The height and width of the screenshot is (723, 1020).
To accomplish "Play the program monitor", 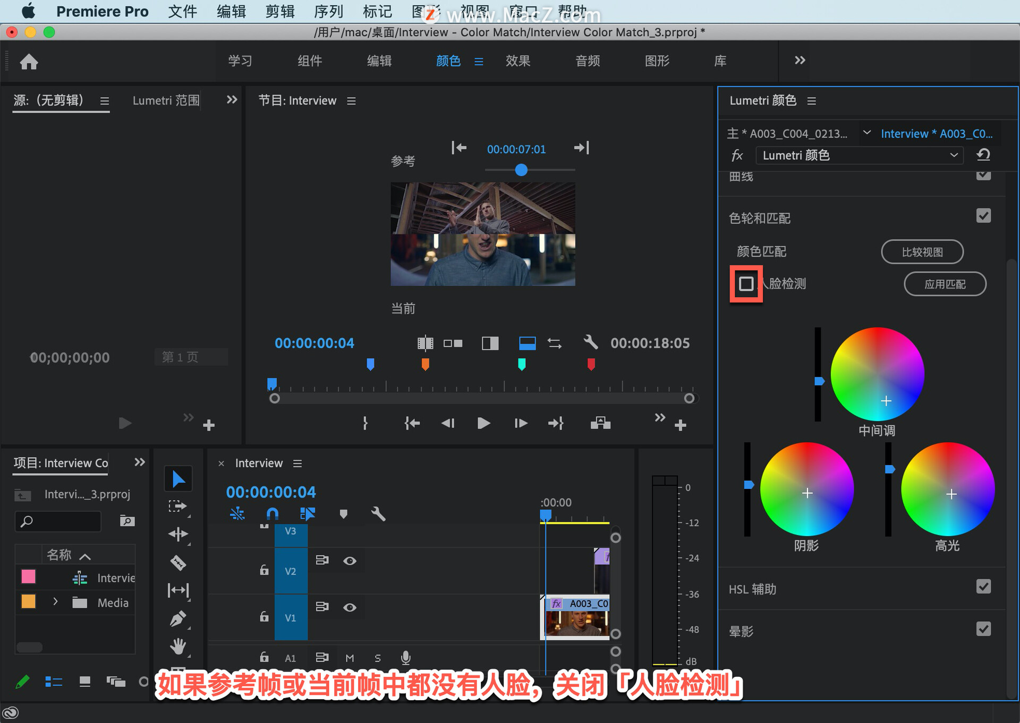I will click(483, 423).
